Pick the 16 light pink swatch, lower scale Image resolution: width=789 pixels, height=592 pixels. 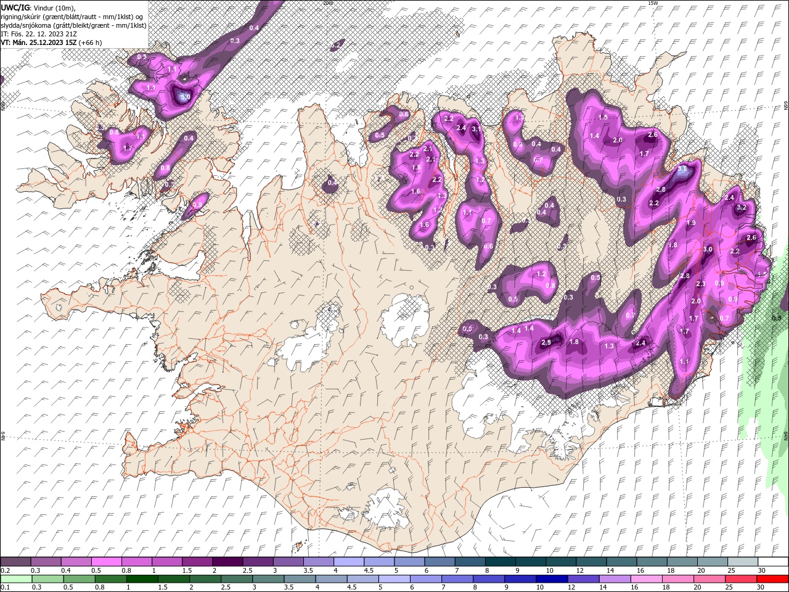646,578
